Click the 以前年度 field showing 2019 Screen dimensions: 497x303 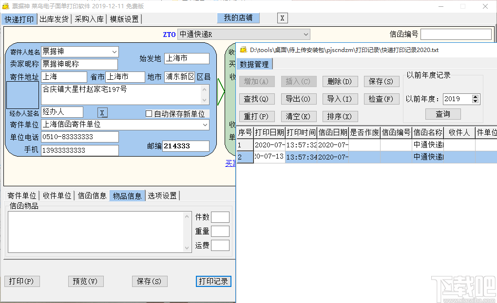tap(458, 99)
